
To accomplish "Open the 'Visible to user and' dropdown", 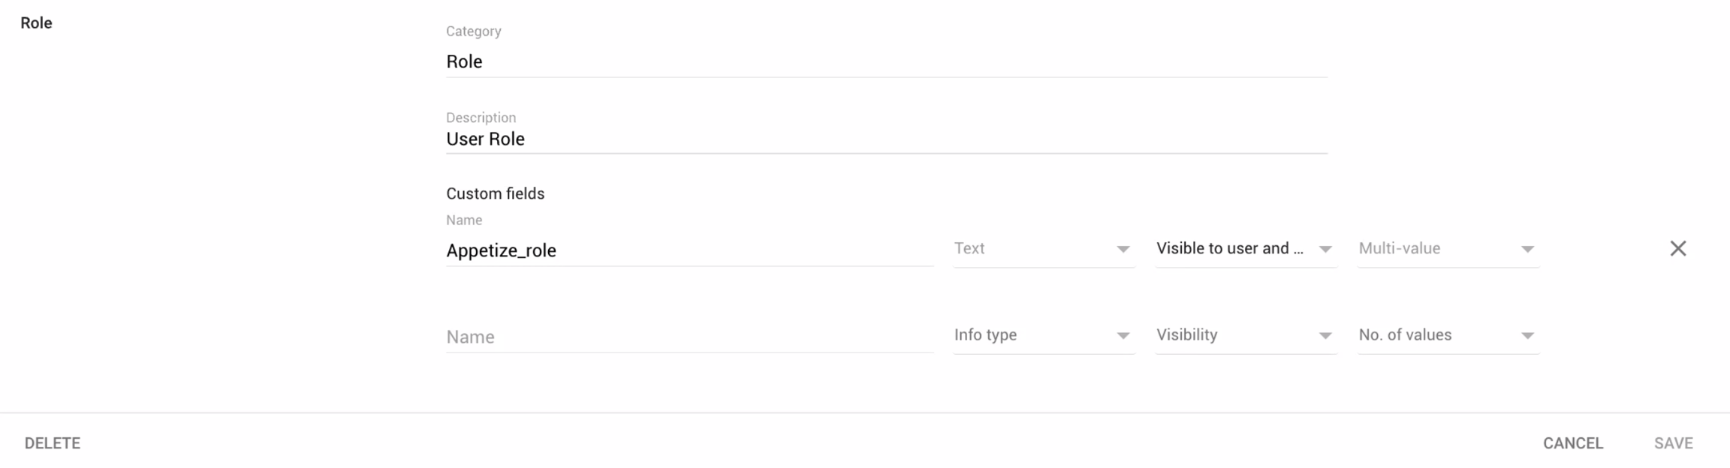I will point(1245,248).
